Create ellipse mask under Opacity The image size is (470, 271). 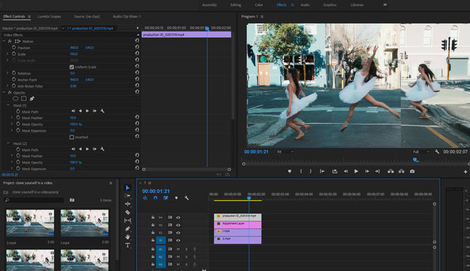pyautogui.click(x=16, y=98)
